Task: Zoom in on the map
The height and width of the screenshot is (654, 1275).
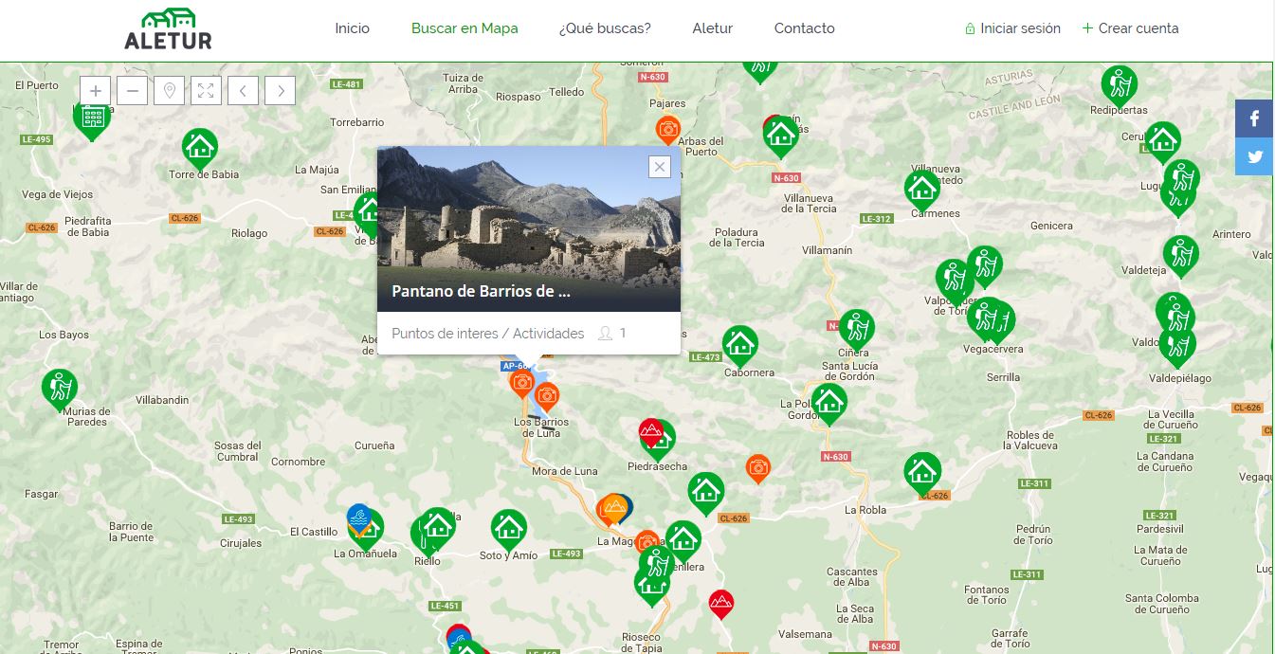Action: click(95, 91)
